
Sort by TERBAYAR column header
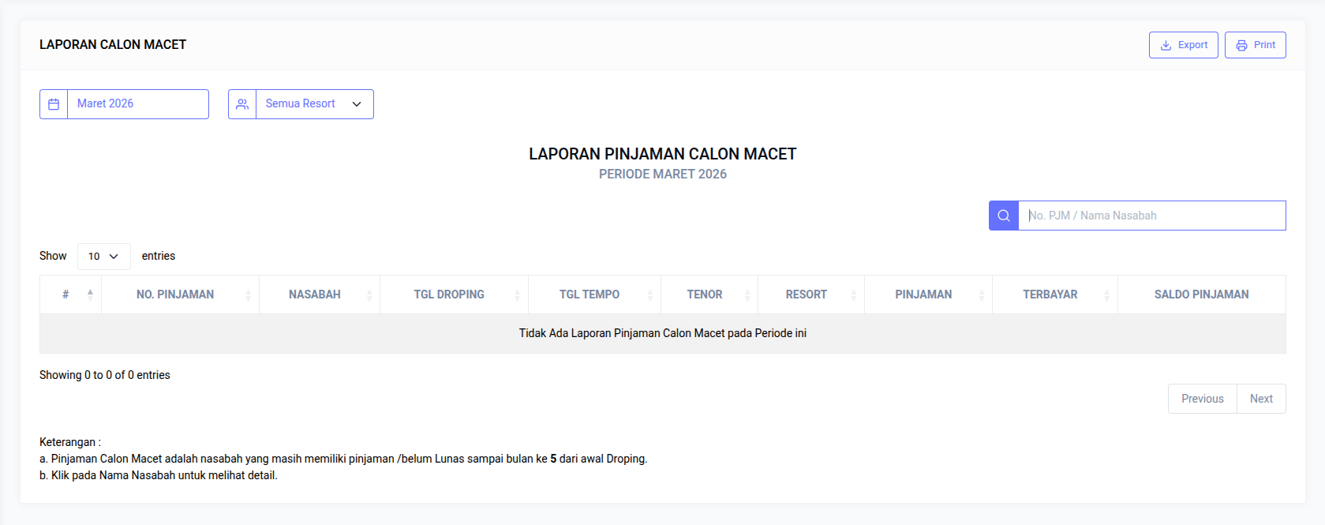(x=1055, y=294)
